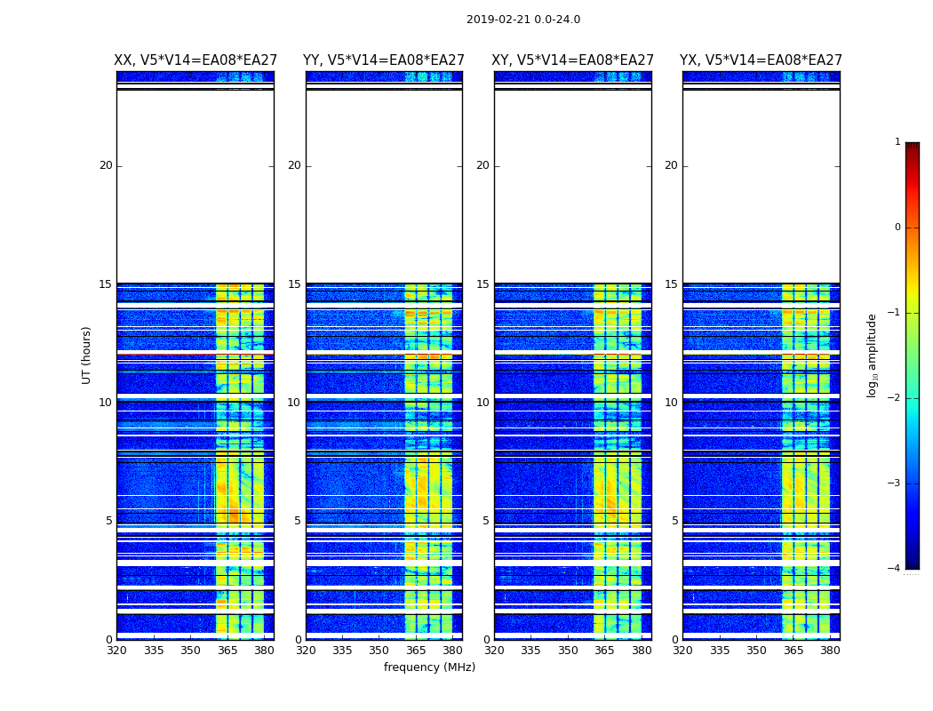
Task: Click colorbar tick label 0
Action: pos(897,228)
